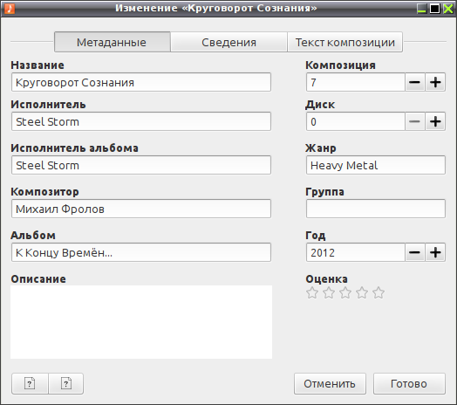
Task: Click the Готово button
Action: click(x=409, y=384)
